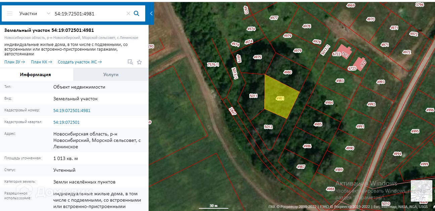The image size is (435, 211).
Task: Click parcel label 3796 on map
Action: click(420, 5)
